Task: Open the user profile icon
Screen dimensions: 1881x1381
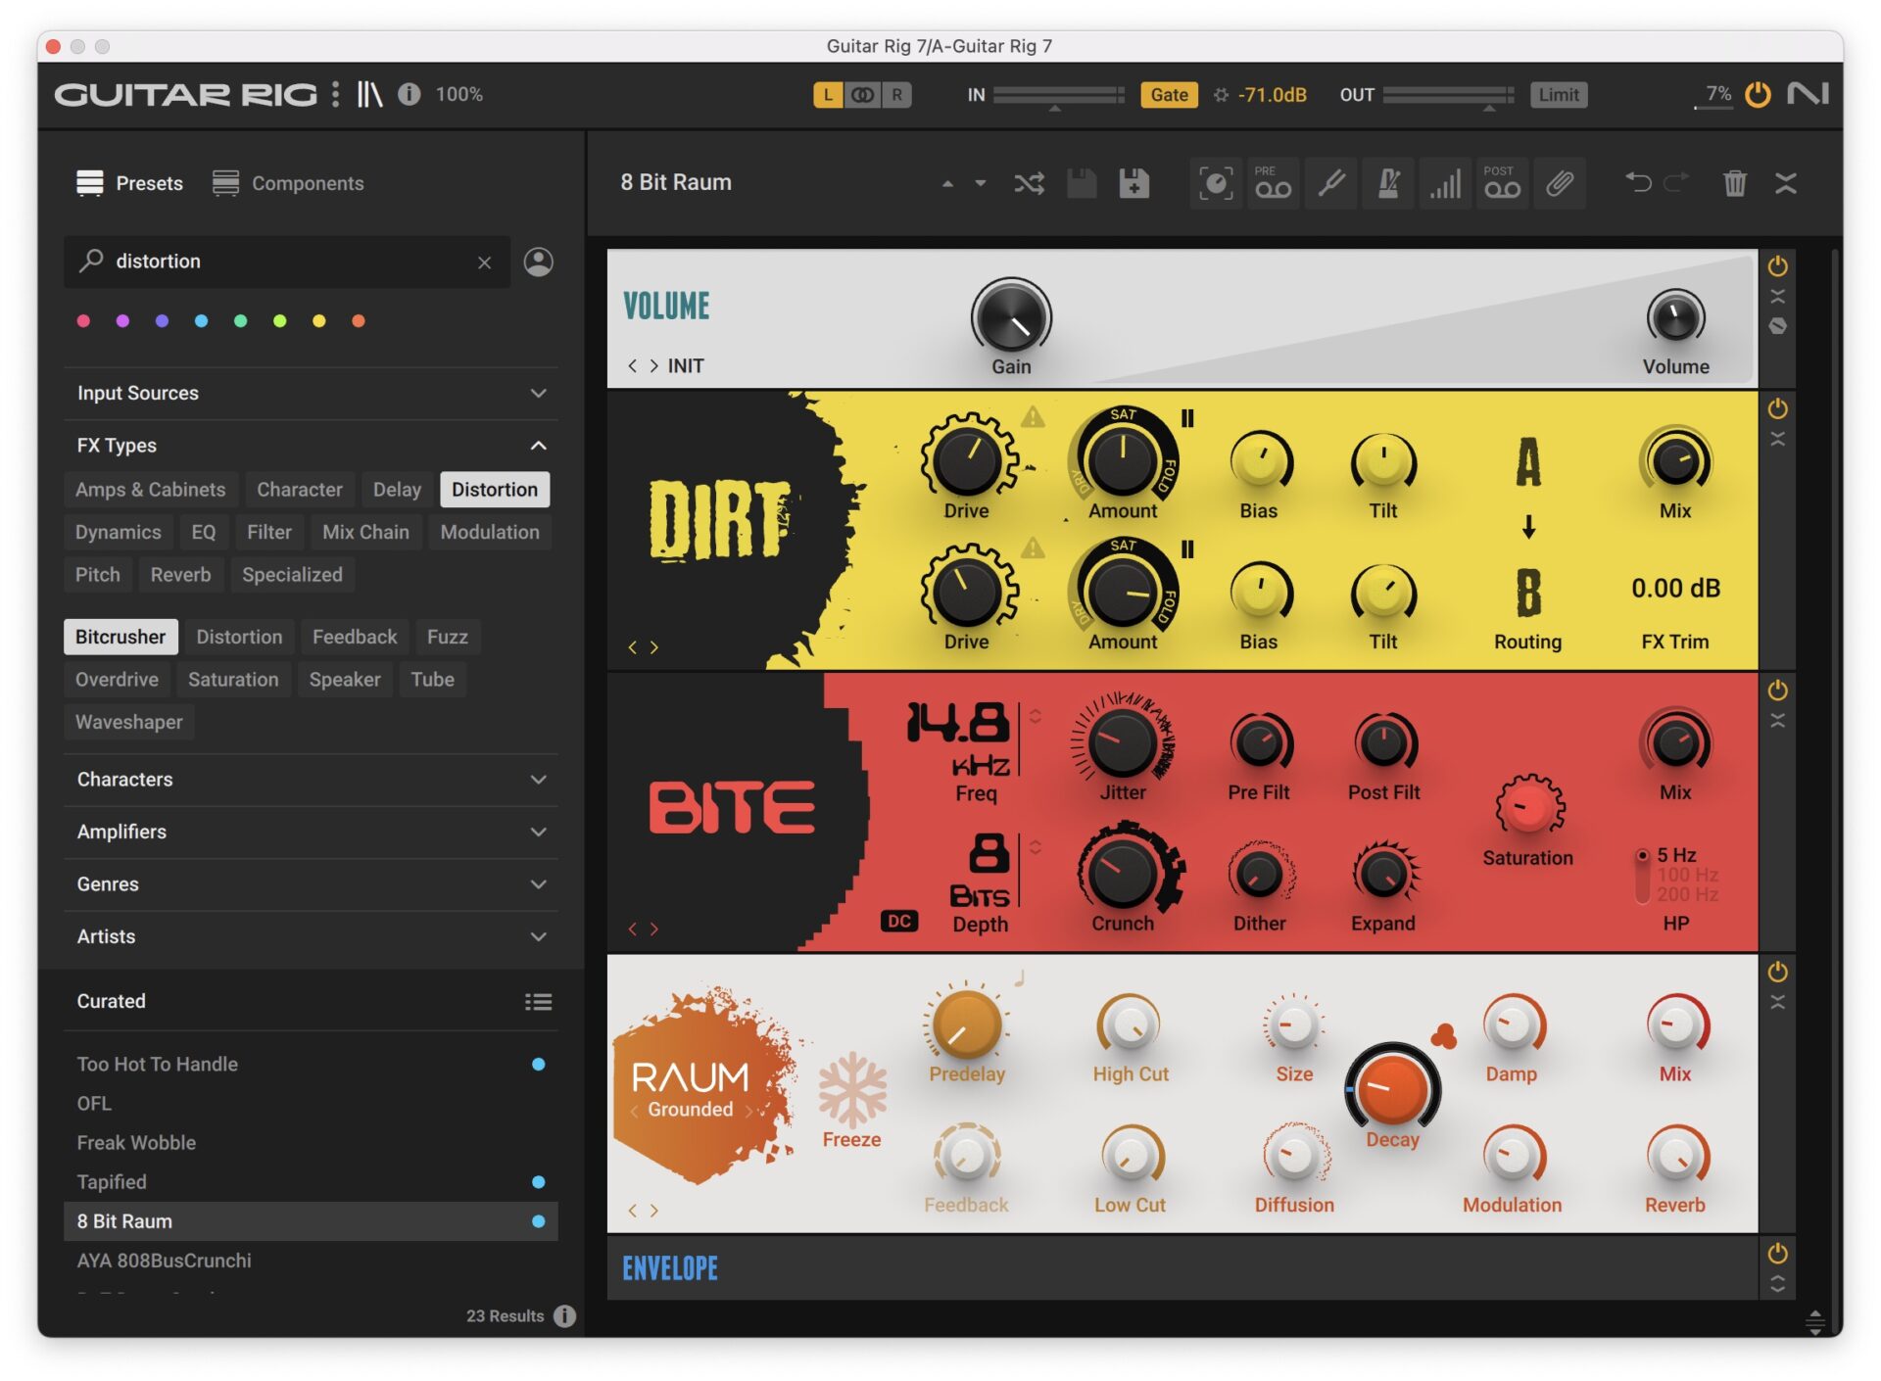Action: point(538,262)
